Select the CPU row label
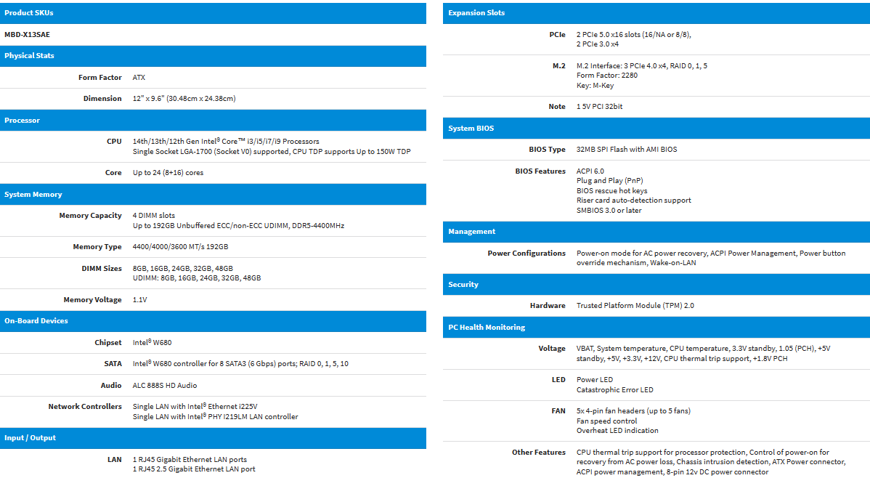The image size is (870, 478). pos(114,141)
